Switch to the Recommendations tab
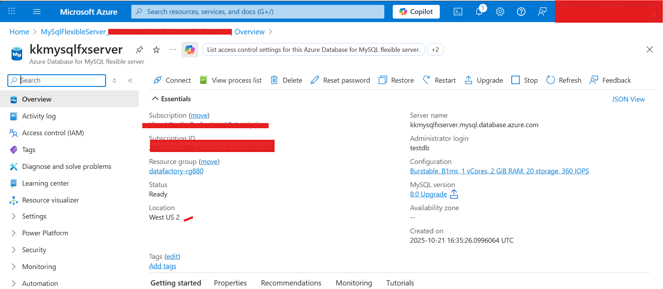 point(291,283)
